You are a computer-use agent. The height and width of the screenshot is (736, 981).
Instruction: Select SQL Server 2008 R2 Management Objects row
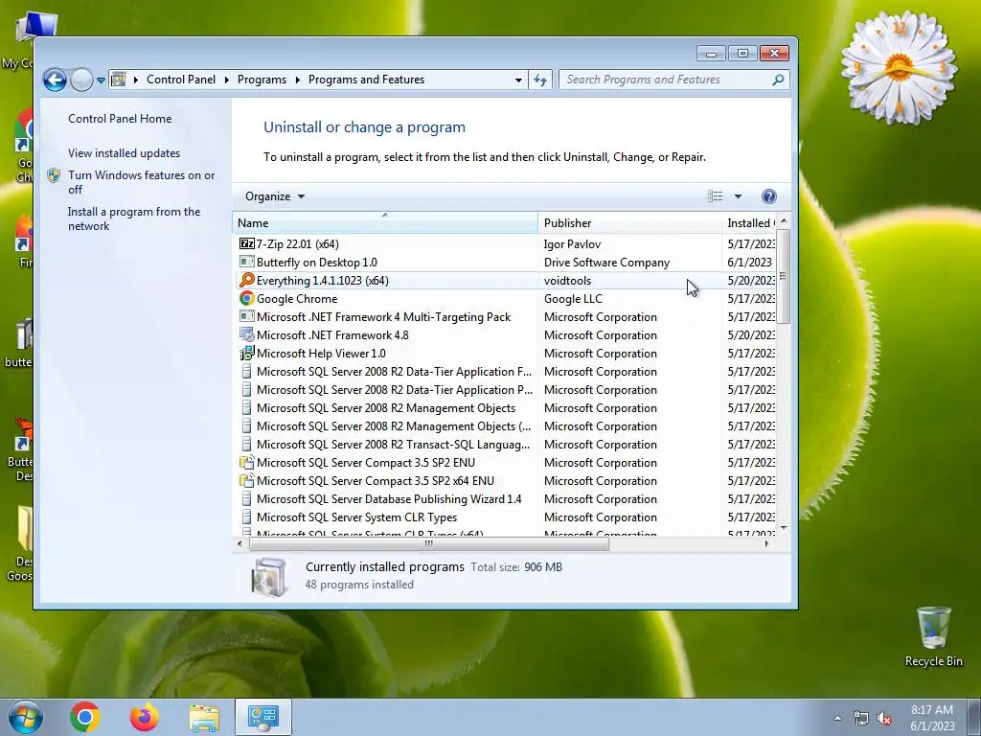506,407
